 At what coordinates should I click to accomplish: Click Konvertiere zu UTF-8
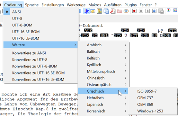tap(40, 60)
